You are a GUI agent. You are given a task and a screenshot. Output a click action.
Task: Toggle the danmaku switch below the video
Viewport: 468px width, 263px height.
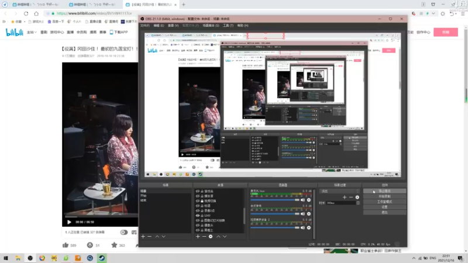pyautogui.click(x=124, y=232)
